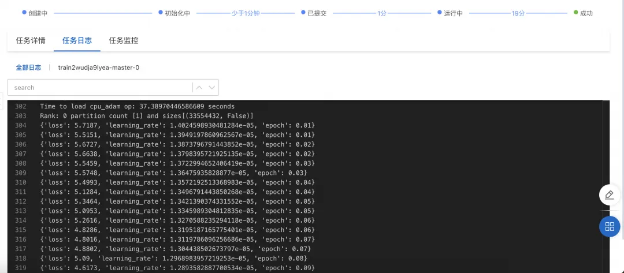This screenshot has width=624, height=273.
Task: Open the blue grid apps button
Action: pyautogui.click(x=610, y=227)
